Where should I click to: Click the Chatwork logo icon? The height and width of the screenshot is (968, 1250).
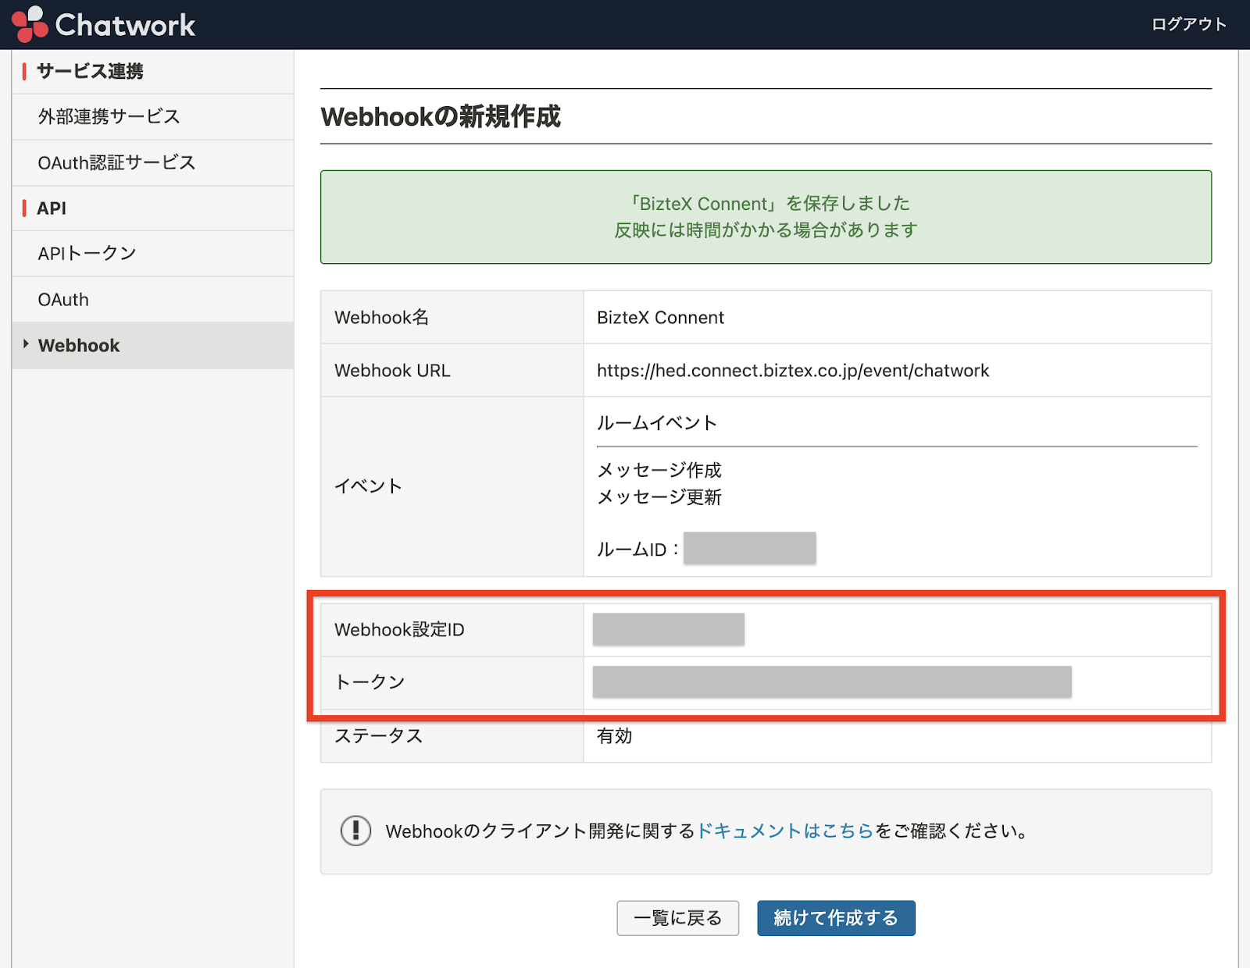tap(30, 24)
